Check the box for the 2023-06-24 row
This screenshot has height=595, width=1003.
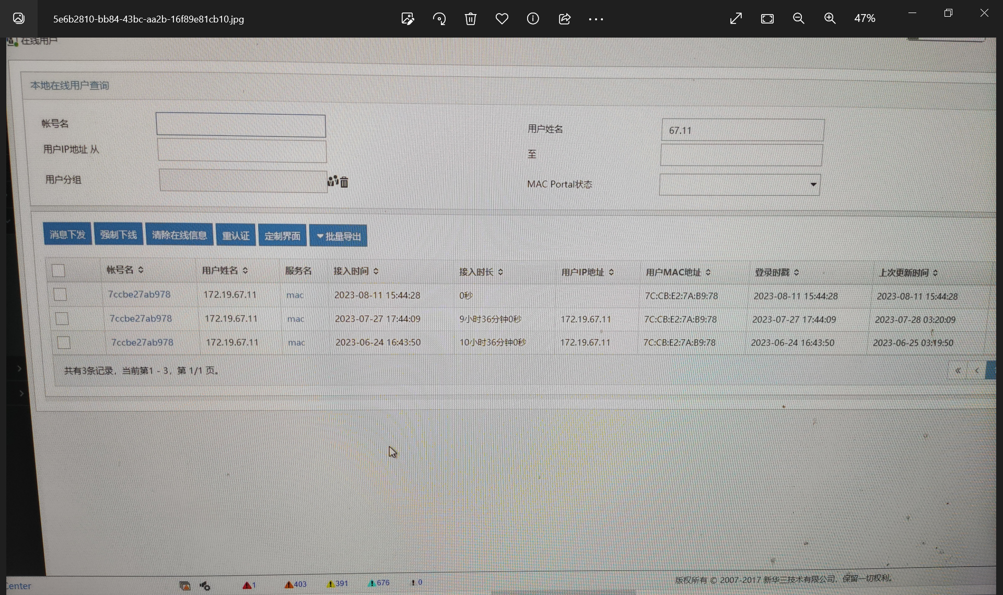pos(64,342)
